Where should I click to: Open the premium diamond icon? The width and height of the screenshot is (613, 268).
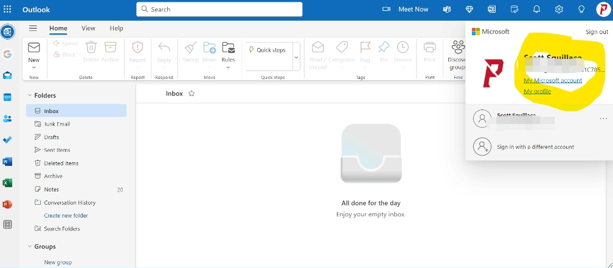tap(469, 9)
